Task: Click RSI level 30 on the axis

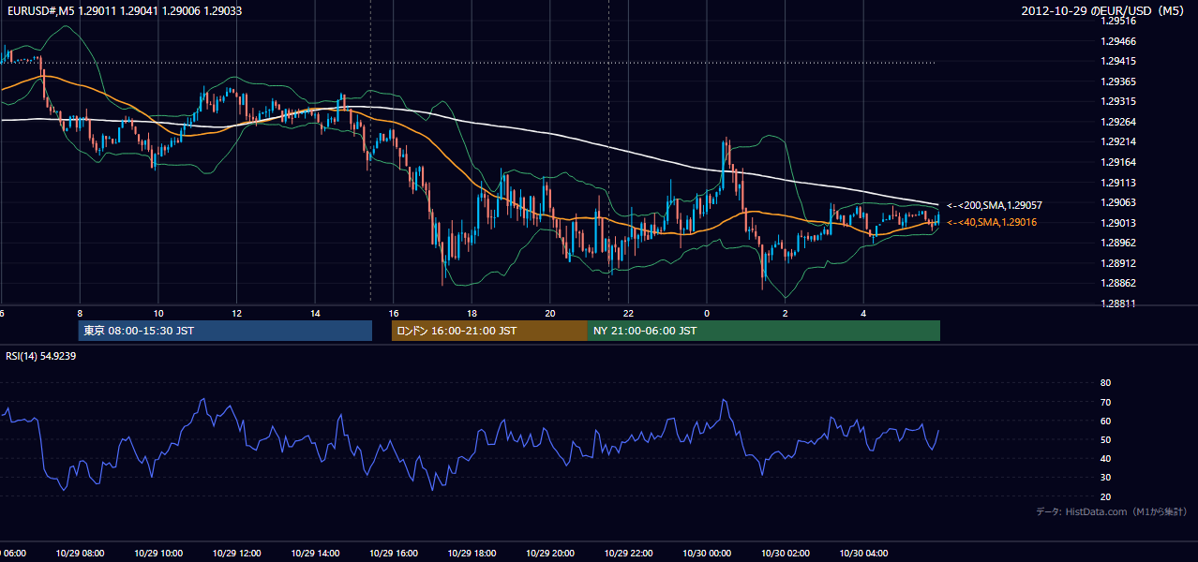Action: (x=1105, y=477)
